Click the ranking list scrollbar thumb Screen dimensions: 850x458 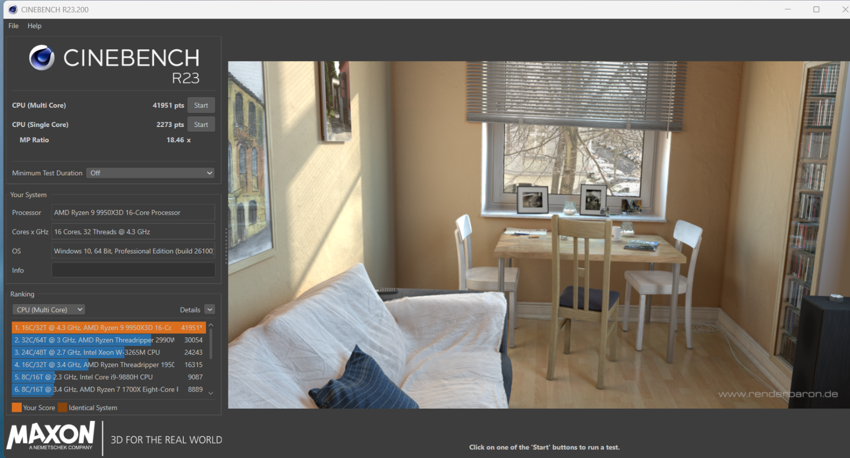[x=211, y=344]
